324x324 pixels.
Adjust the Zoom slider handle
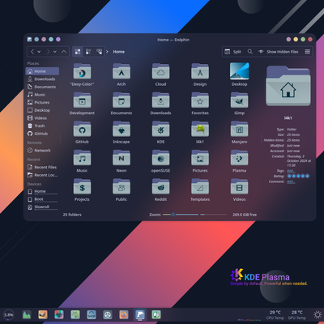click(x=173, y=215)
